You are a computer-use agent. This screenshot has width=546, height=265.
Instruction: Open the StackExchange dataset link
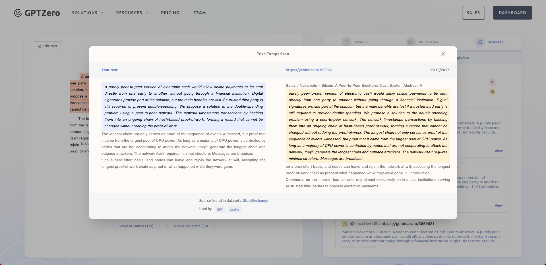point(255,201)
